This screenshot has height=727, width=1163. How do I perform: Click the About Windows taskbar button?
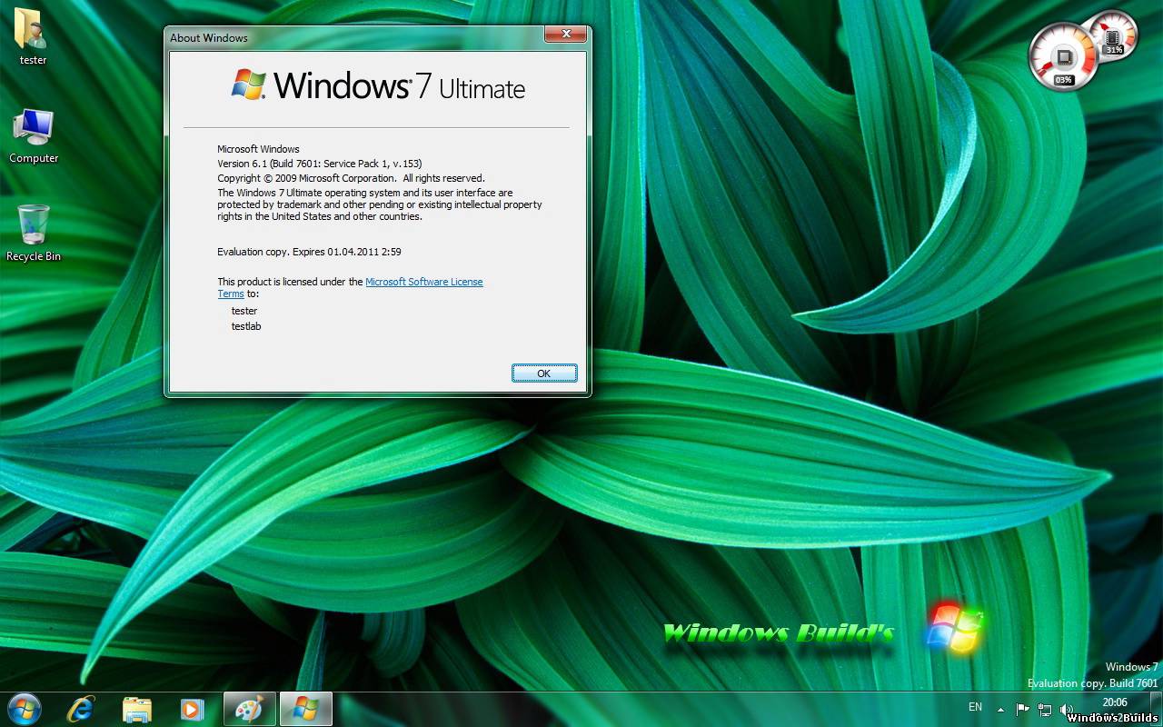[x=306, y=709]
